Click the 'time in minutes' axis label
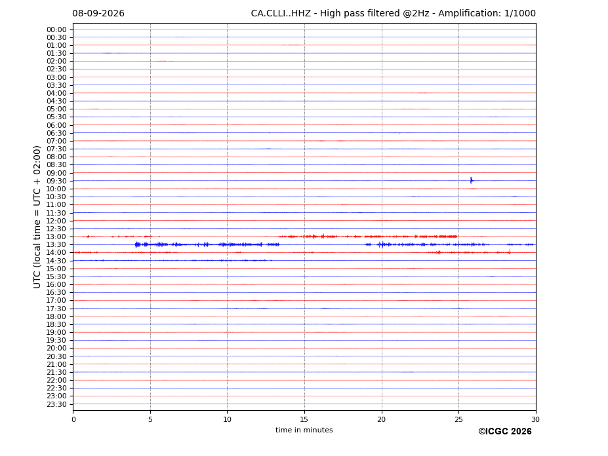 point(304,430)
